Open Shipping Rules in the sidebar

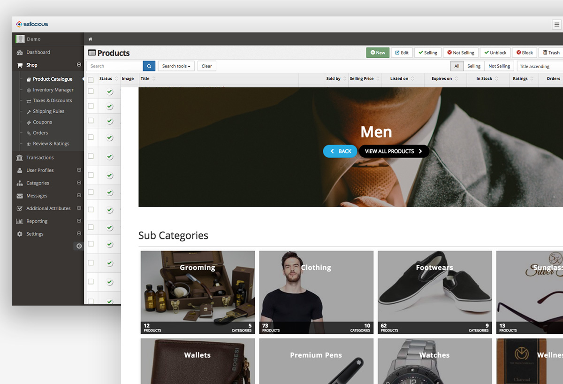pyautogui.click(x=48, y=111)
